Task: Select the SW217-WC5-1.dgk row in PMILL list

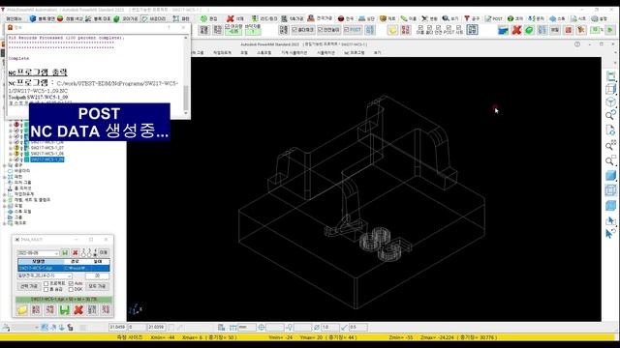Action: 64,269
